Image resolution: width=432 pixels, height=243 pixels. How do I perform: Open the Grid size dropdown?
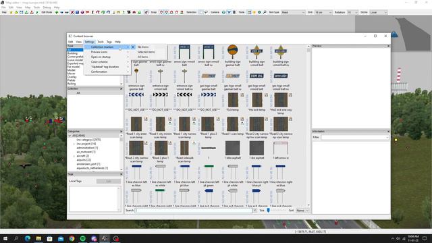coord(323,12)
